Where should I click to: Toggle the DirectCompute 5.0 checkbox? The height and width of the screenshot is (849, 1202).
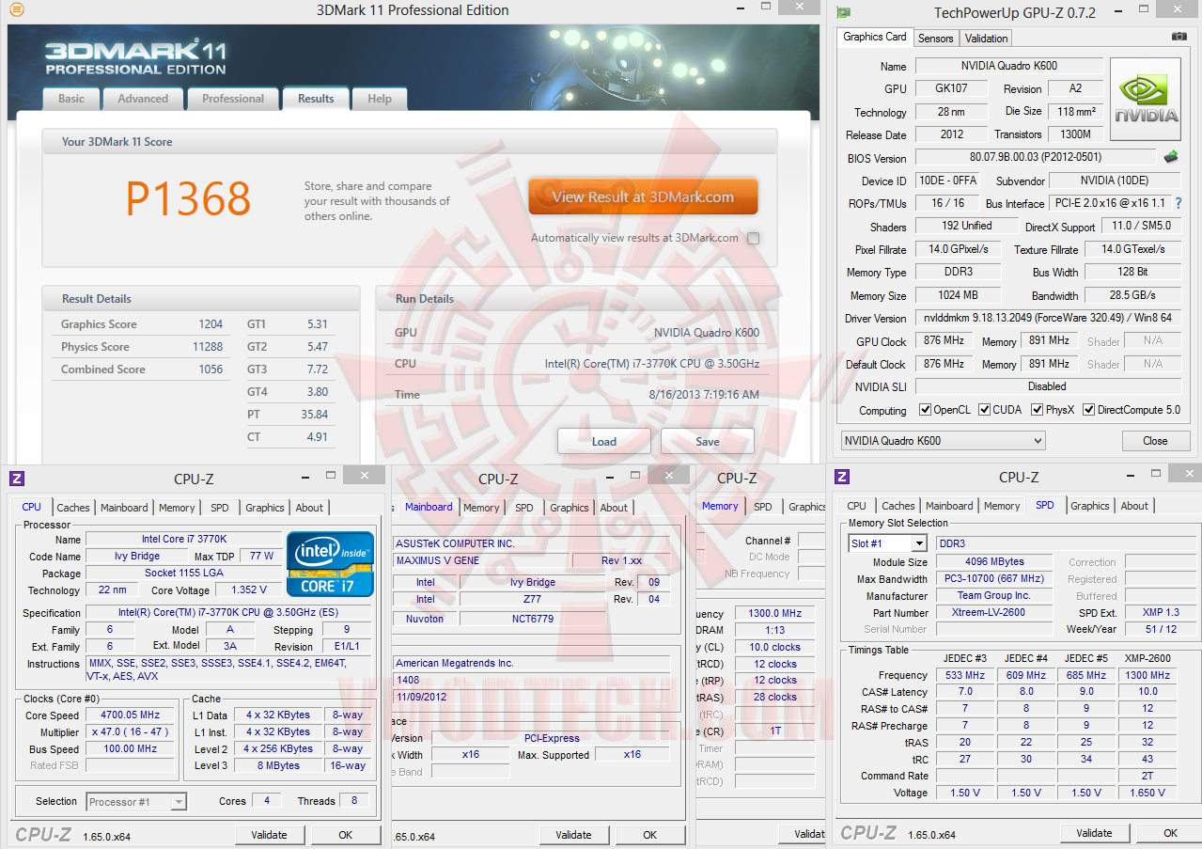pyautogui.click(x=1088, y=410)
